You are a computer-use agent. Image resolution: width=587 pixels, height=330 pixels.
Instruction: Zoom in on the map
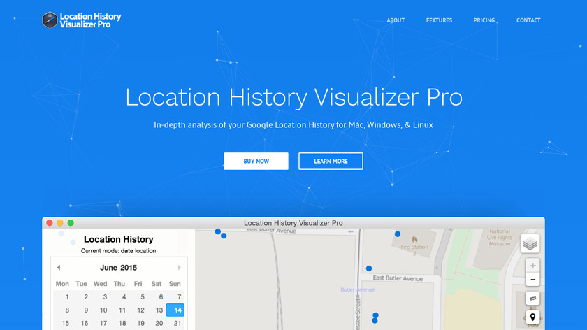532,266
